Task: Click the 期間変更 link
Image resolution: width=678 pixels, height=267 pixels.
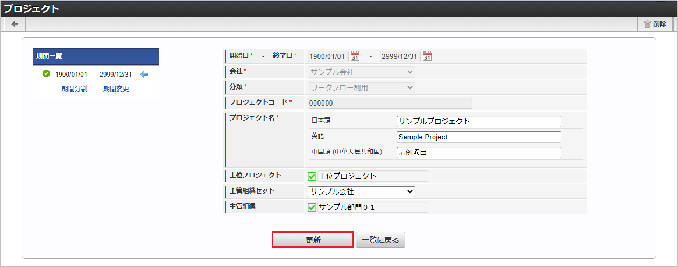Action: pyautogui.click(x=116, y=89)
